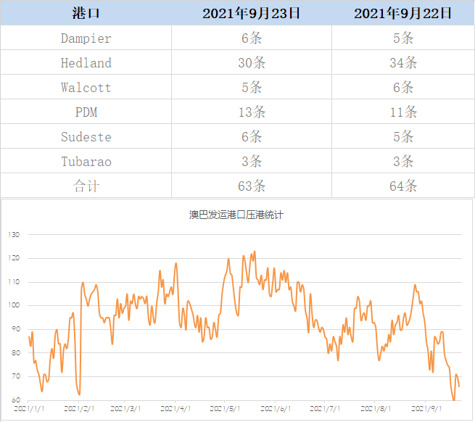The image size is (475, 422).
Task: Click the 64条 total value
Action: tap(403, 186)
